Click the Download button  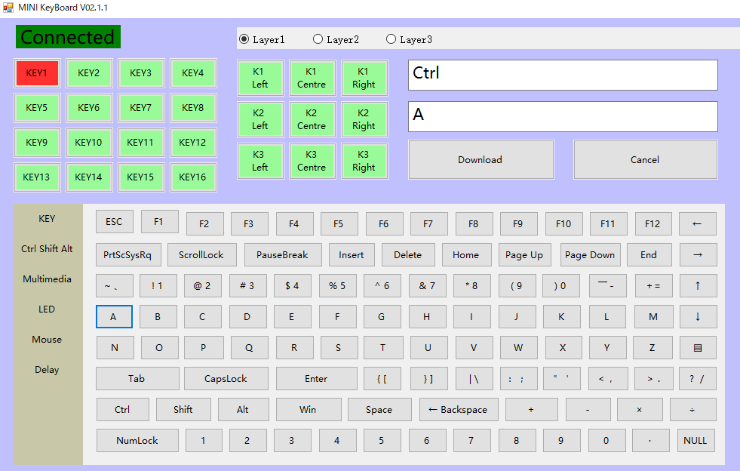click(x=481, y=159)
